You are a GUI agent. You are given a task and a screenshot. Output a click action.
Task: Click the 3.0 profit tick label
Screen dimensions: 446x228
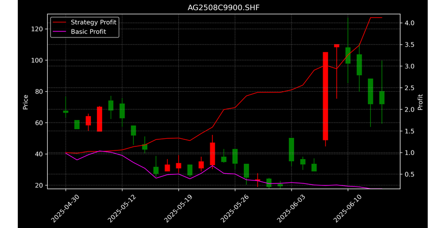pos(409,66)
